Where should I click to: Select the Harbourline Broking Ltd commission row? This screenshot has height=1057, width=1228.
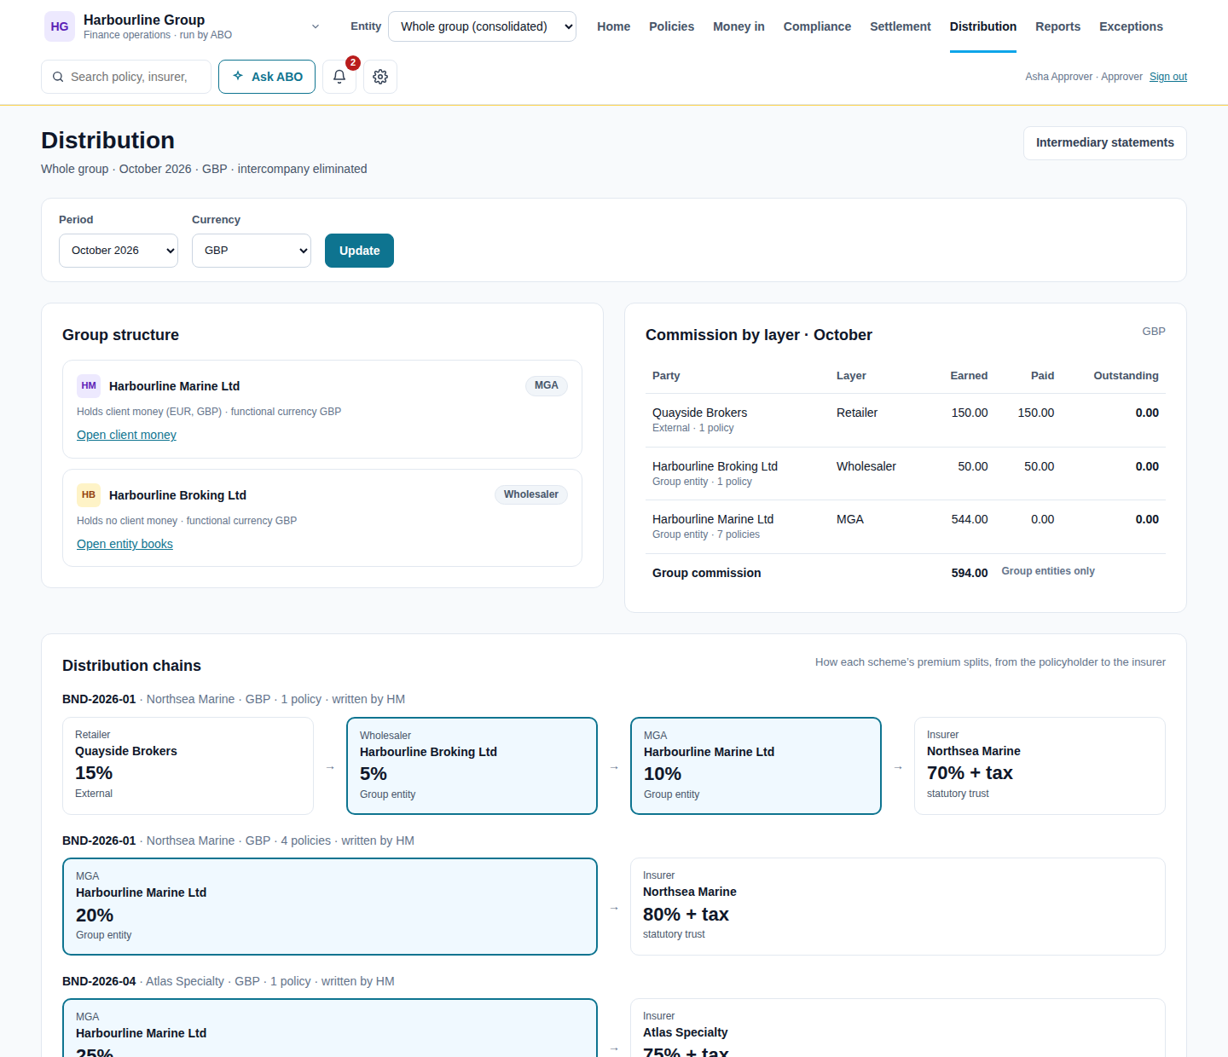pyautogui.click(x=906, y=474)
